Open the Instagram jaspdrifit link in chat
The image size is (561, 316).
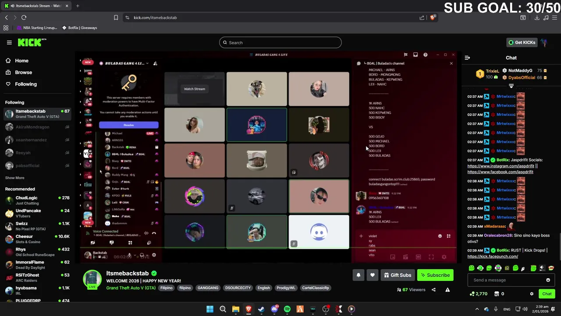[501, 166]
